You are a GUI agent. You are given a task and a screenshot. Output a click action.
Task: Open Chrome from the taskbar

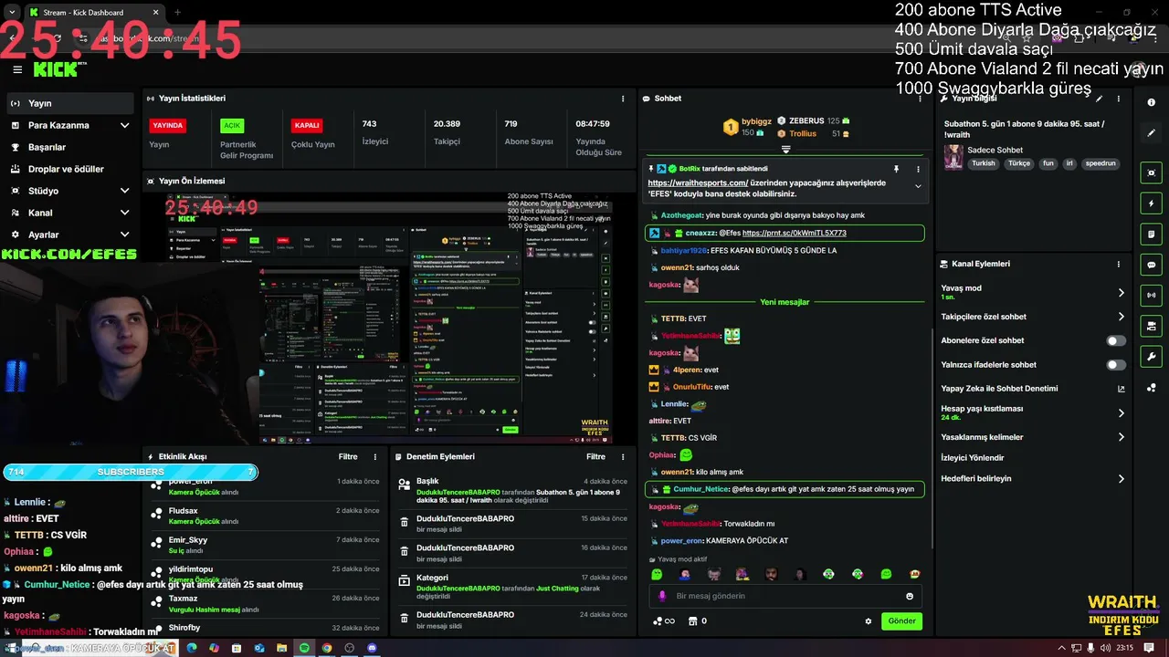327,648
